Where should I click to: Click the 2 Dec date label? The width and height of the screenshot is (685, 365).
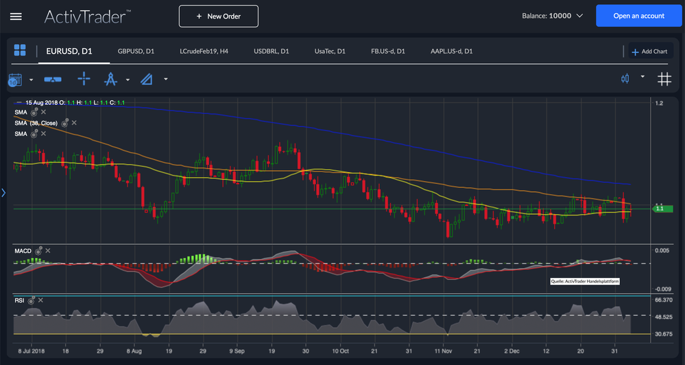click(x=512, y=351)
